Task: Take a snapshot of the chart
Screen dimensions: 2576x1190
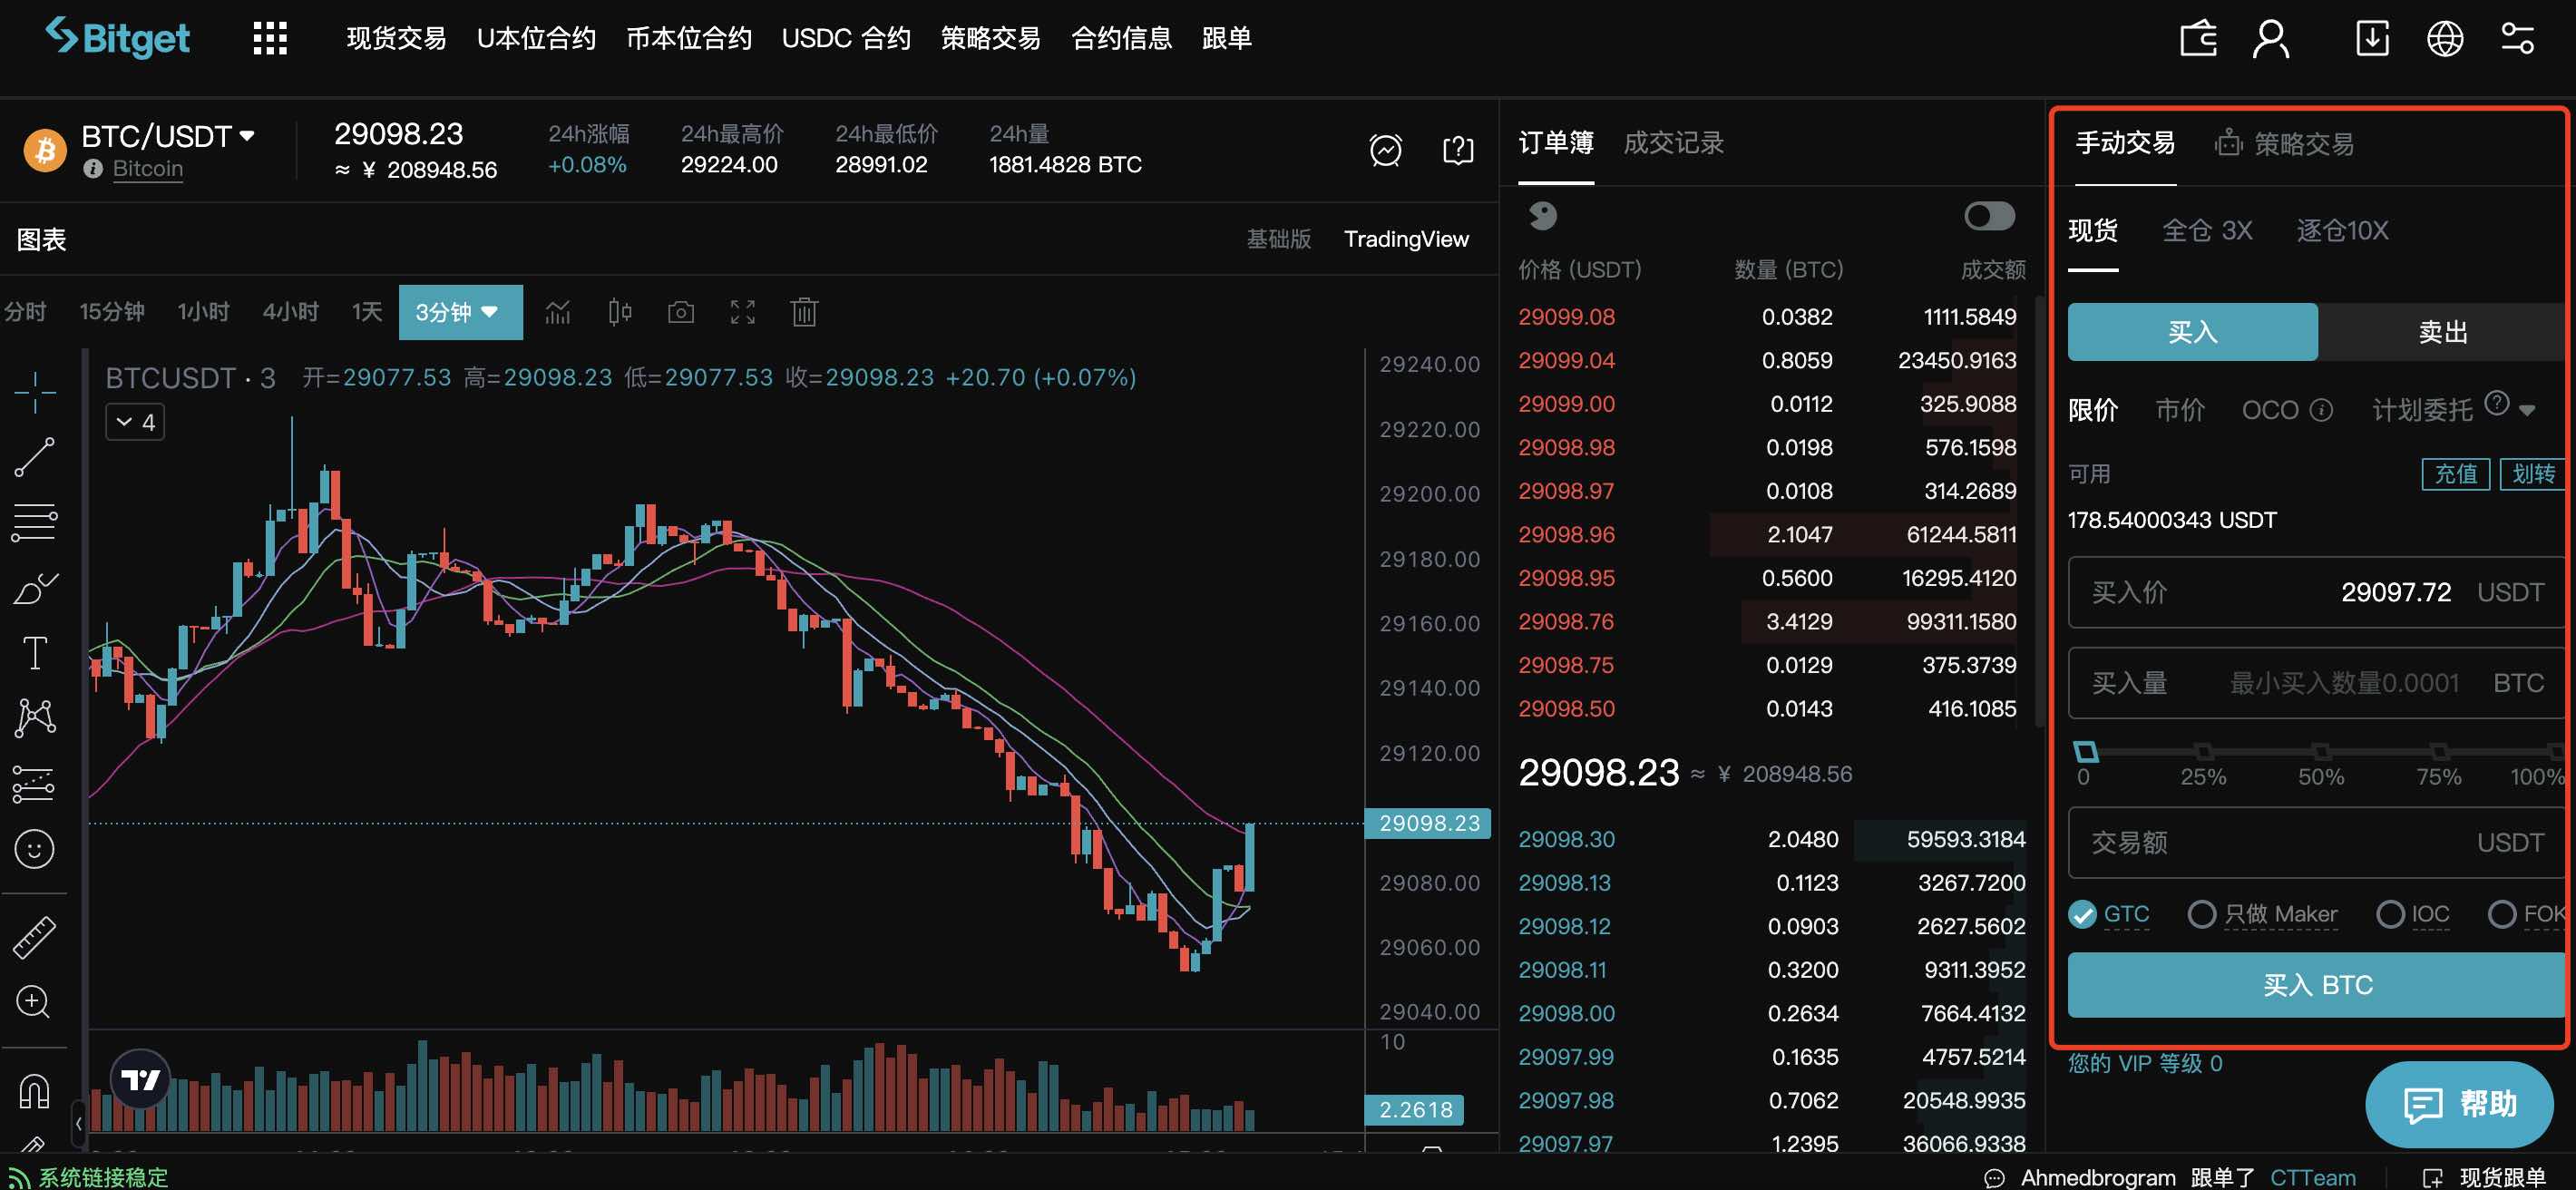Action: (x=681, y=312)
